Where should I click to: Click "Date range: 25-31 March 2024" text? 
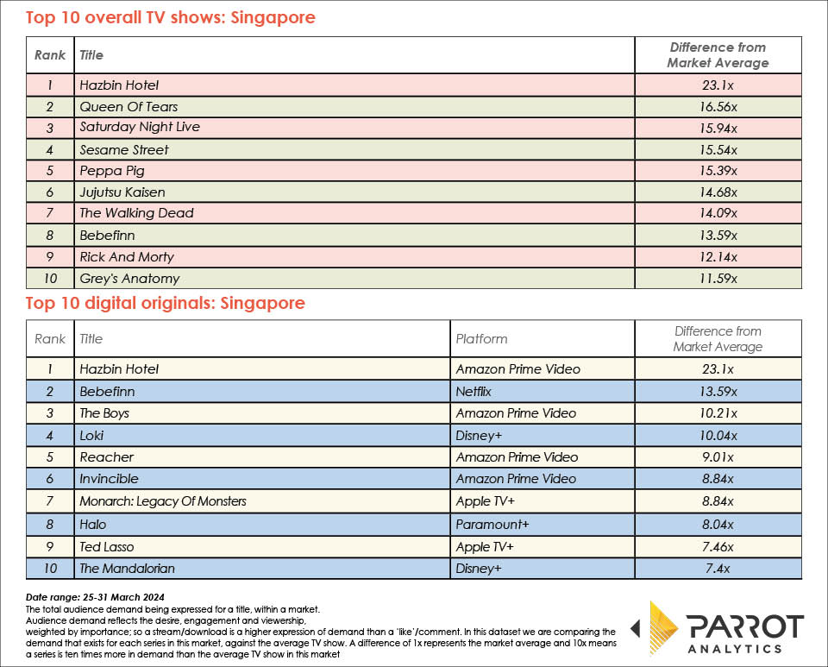pyautogui.click(x=95, y=597)
